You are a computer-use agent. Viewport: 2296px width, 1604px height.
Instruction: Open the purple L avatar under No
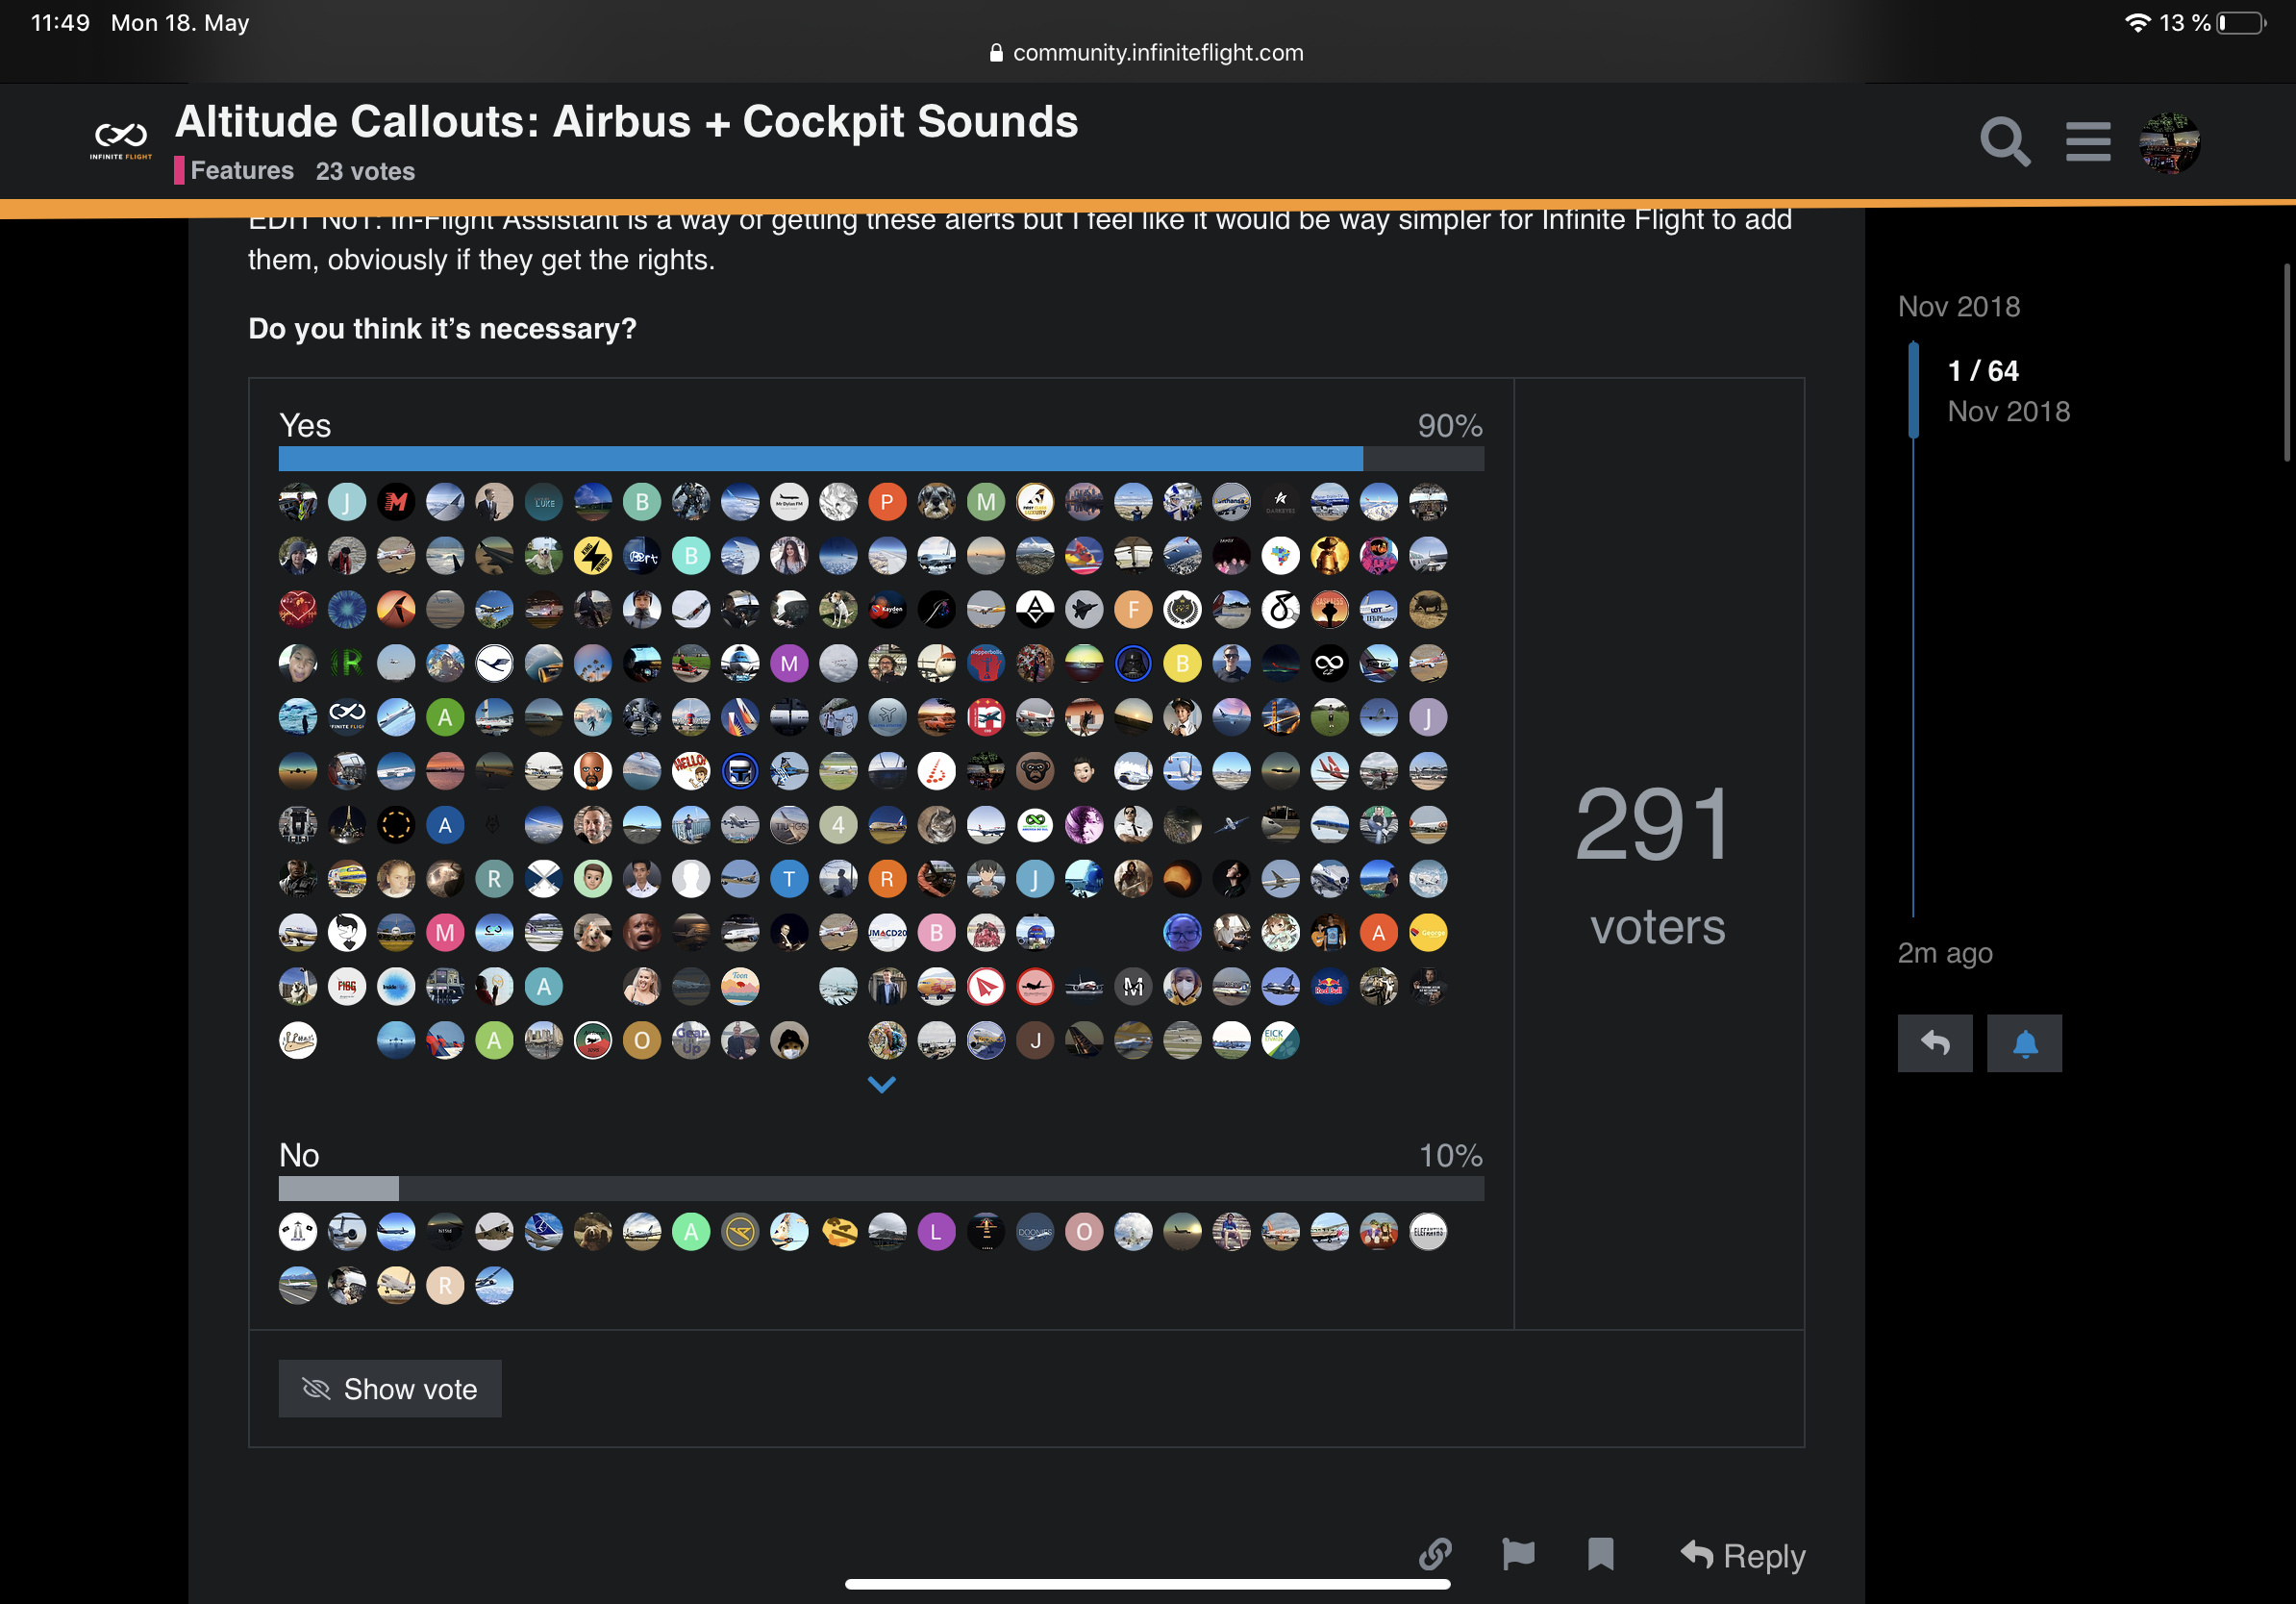[x=936, y=1232]
